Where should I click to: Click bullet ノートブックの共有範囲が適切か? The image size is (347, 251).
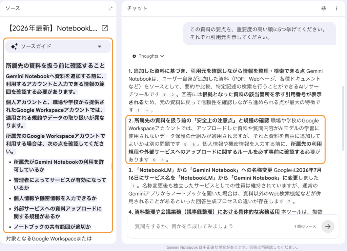52,227
